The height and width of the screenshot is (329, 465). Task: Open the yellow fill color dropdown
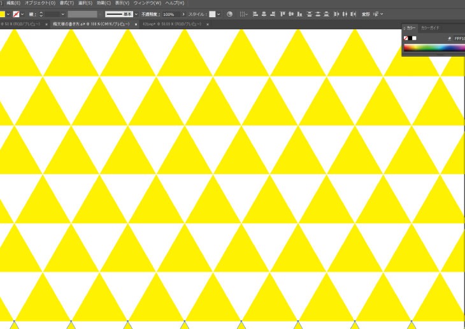(x=8, y=14)
